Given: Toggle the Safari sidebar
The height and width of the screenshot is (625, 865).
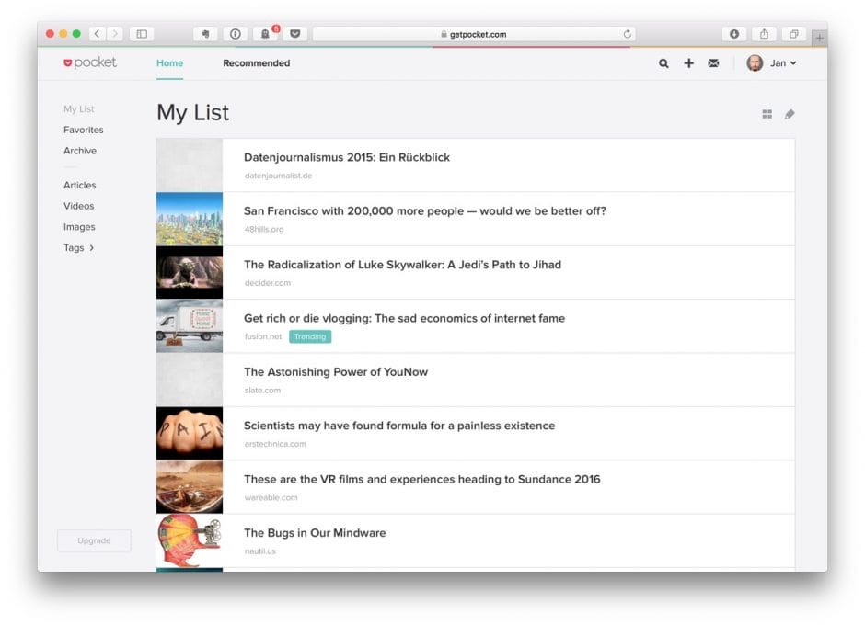Looking at the screenshot, I should (x=142, y=34).
